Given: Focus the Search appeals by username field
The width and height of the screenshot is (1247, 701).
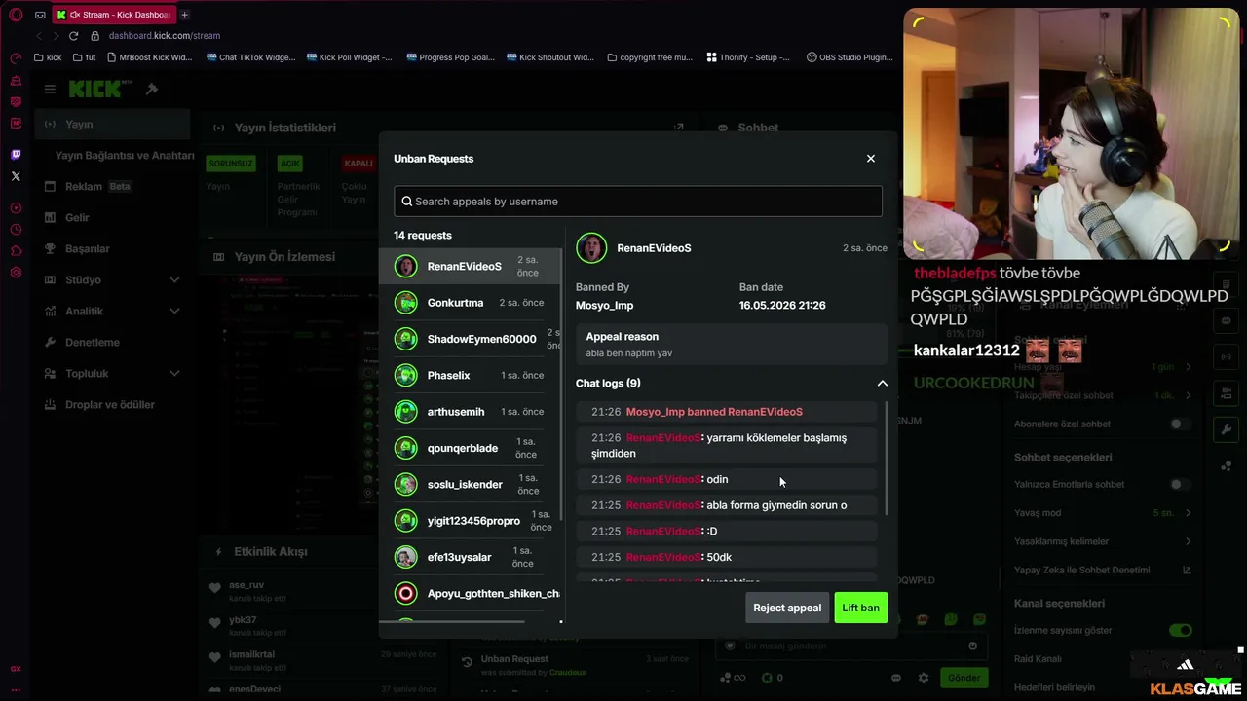Looking at the screenshot, I should pos(638,202).
